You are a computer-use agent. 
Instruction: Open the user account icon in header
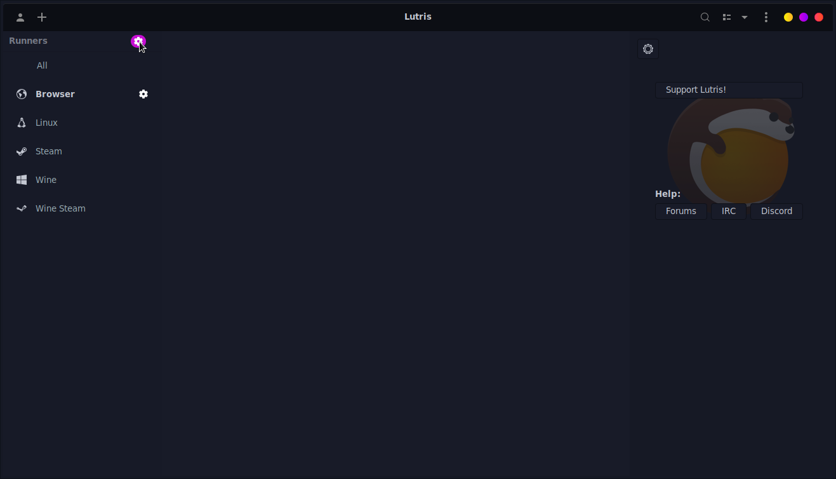[20, 17]
